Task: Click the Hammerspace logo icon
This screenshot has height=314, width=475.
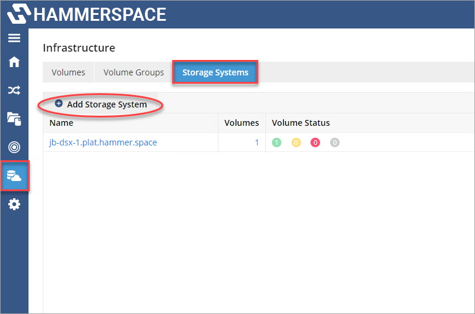Action: [19, 14]
